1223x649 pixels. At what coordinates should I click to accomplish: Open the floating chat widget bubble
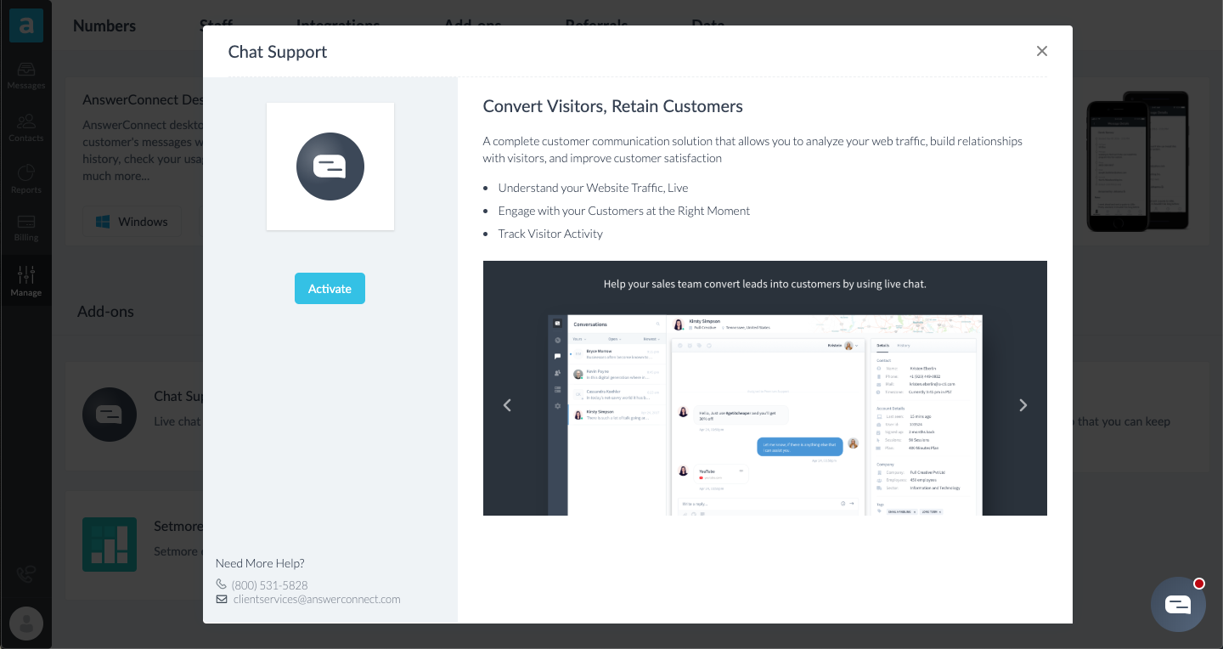1178,604
